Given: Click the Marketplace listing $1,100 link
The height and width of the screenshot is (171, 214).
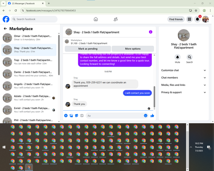Looking at the screenshot, I should (89, 43).
